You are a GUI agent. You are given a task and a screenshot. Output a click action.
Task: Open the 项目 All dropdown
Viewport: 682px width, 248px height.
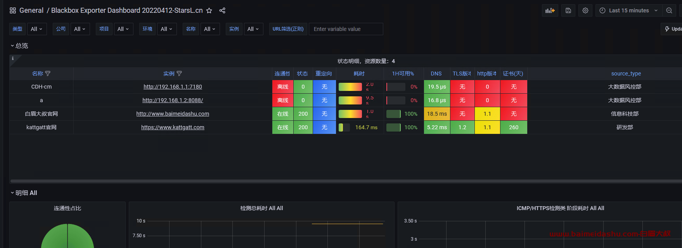(x=123, y=29)
